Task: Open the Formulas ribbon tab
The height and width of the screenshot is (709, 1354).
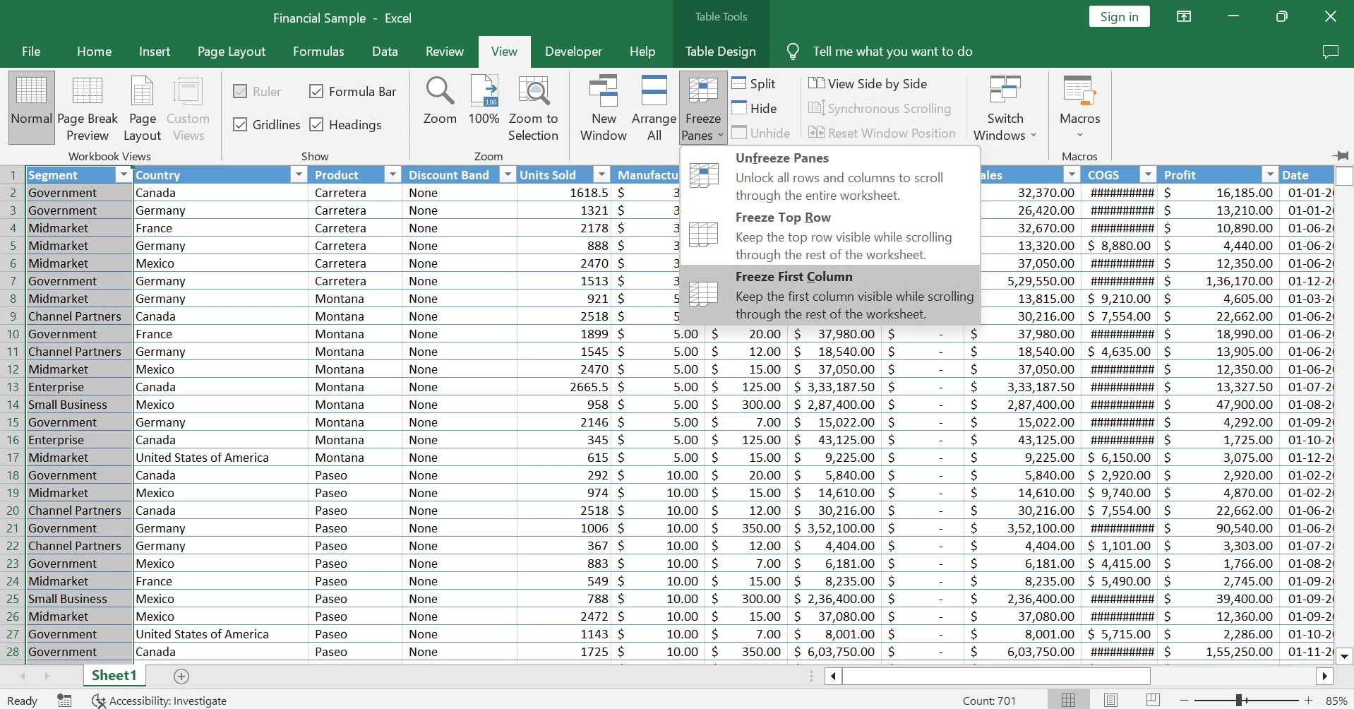Action: 318,52
